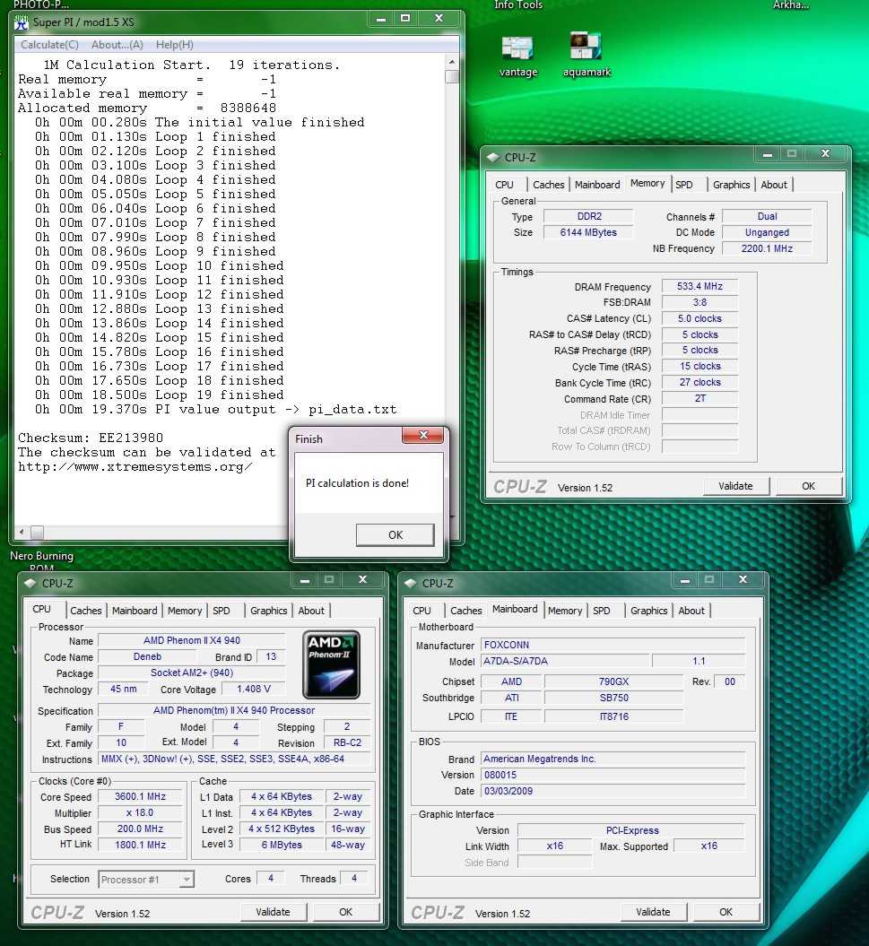Click the Core Speed value 3600.1 MHz

point(140,796)
